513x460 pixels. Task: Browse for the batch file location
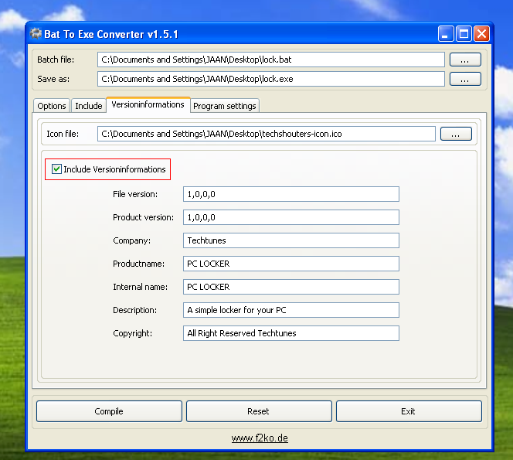point(465,60)
